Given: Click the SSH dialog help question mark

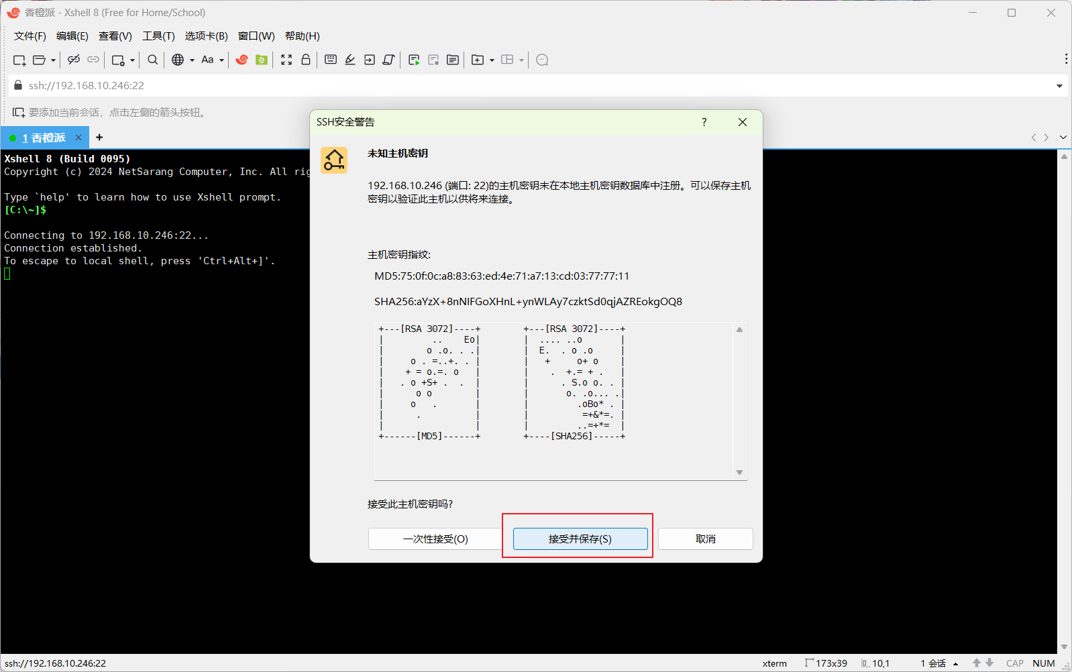Looking at the screenshot, I should 704,122.
